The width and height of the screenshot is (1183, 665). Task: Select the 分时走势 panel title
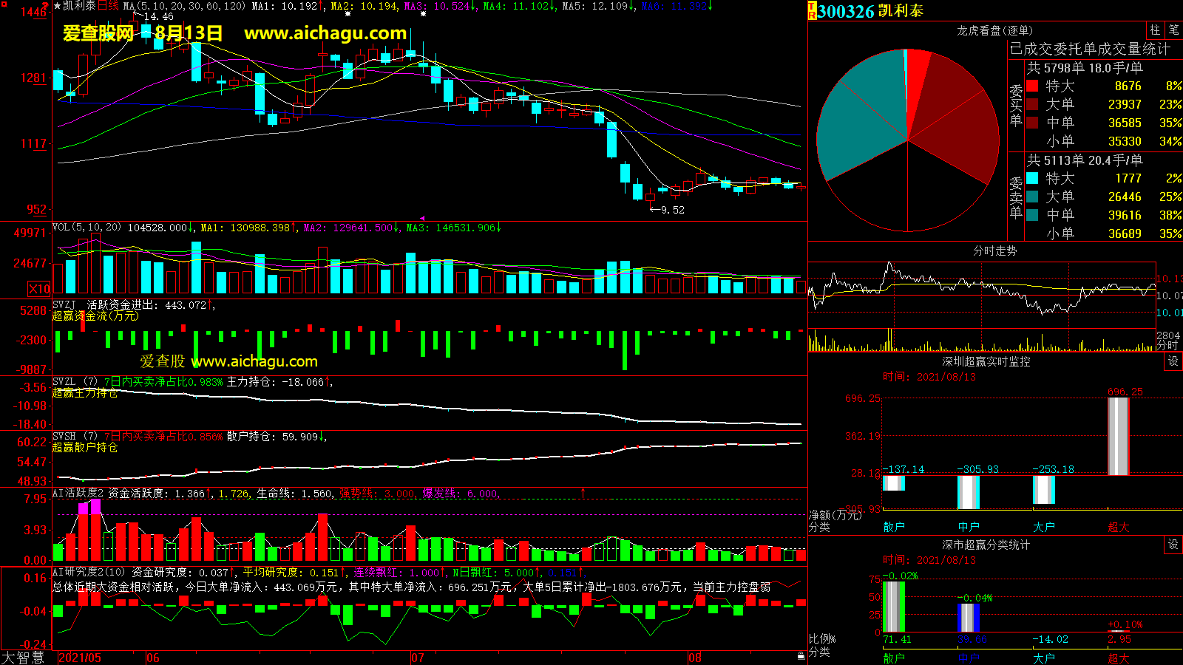point(994,251)
